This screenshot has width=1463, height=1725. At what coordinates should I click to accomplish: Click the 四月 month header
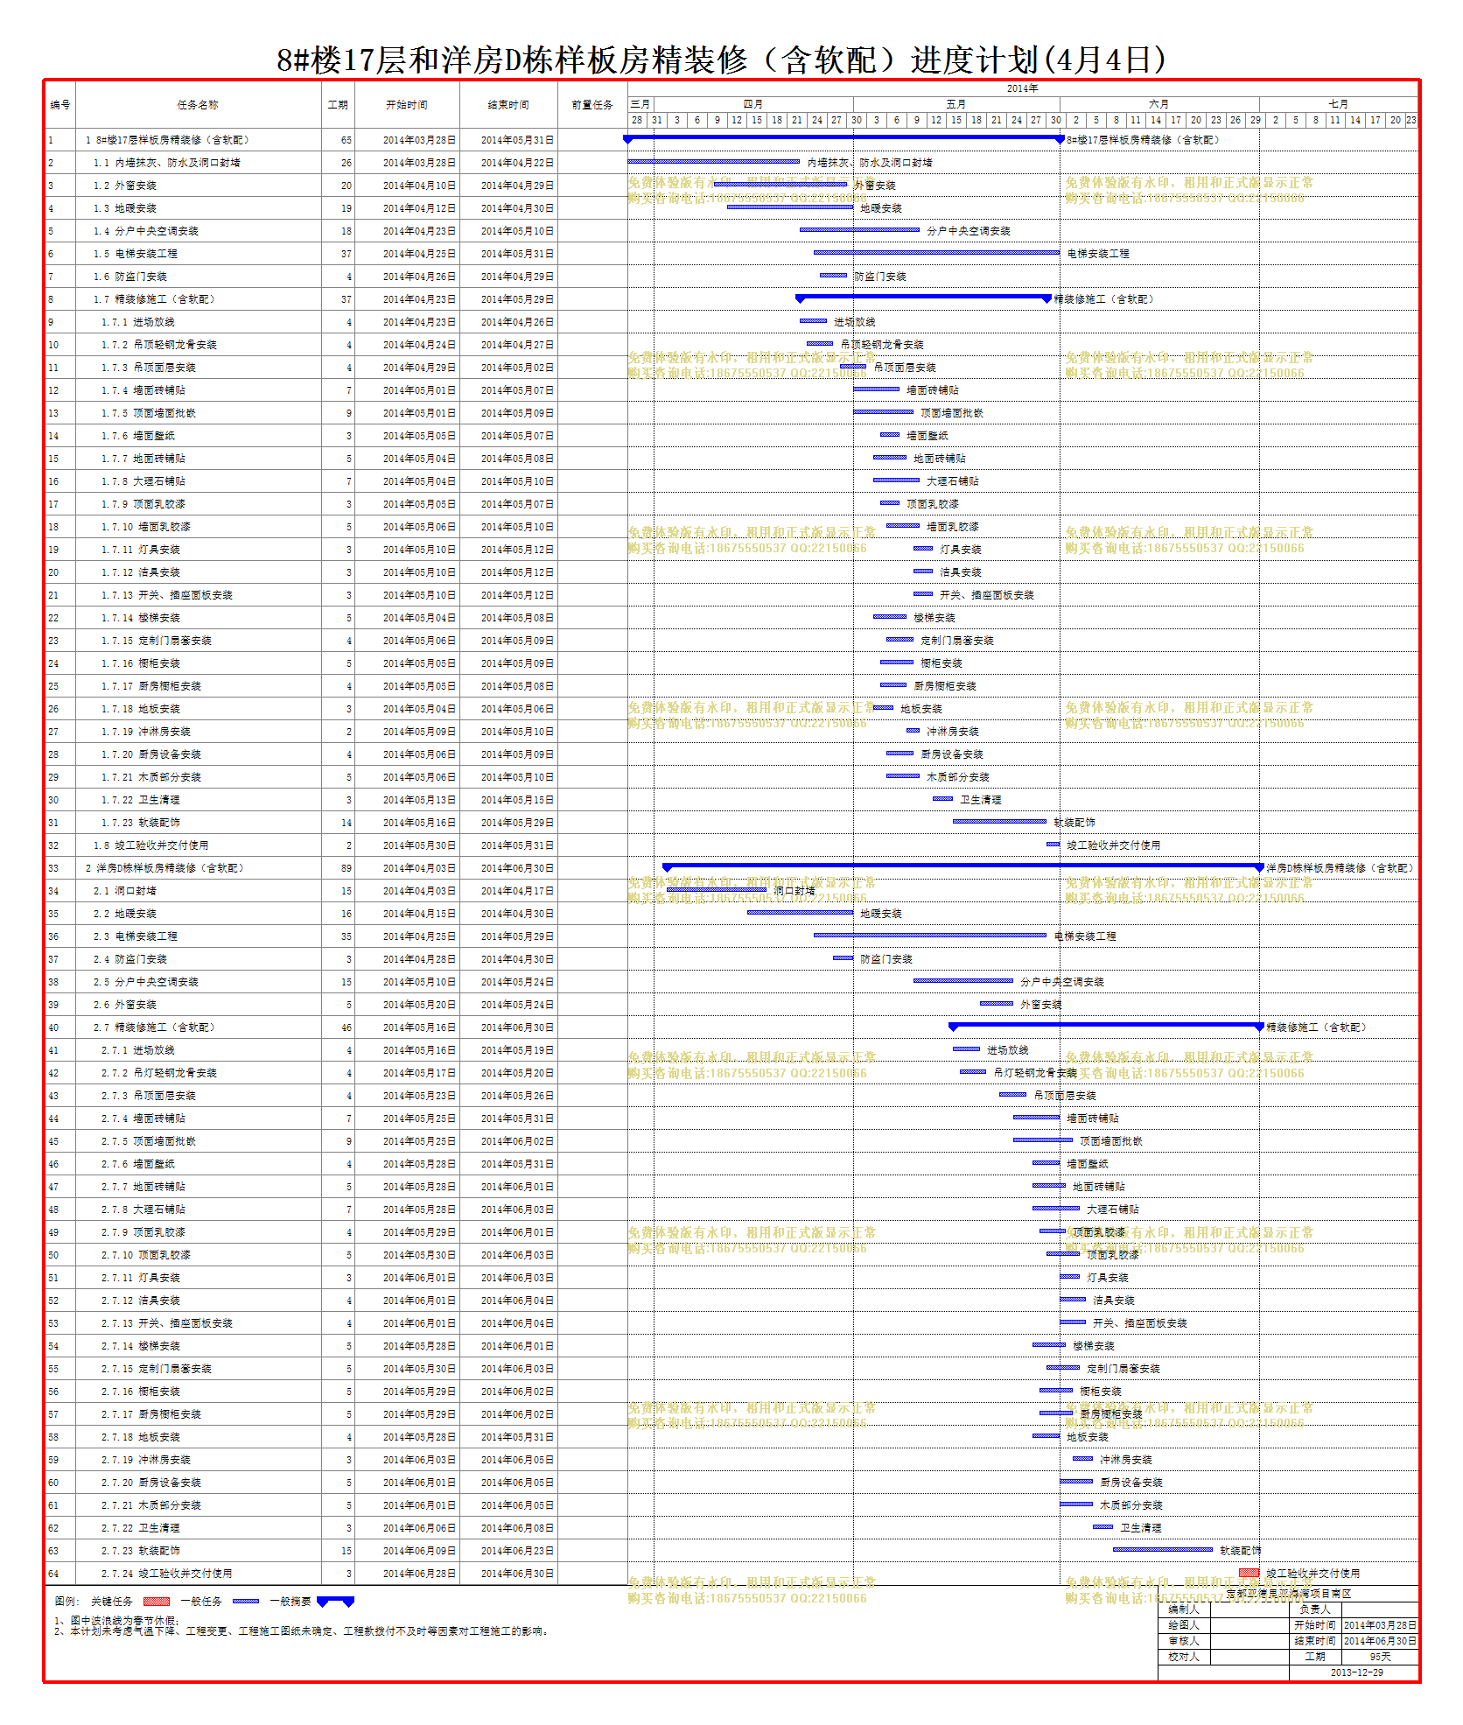[x=752, y=104]
